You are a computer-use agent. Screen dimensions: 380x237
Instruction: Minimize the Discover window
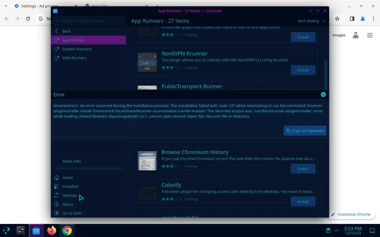[311, 11]
